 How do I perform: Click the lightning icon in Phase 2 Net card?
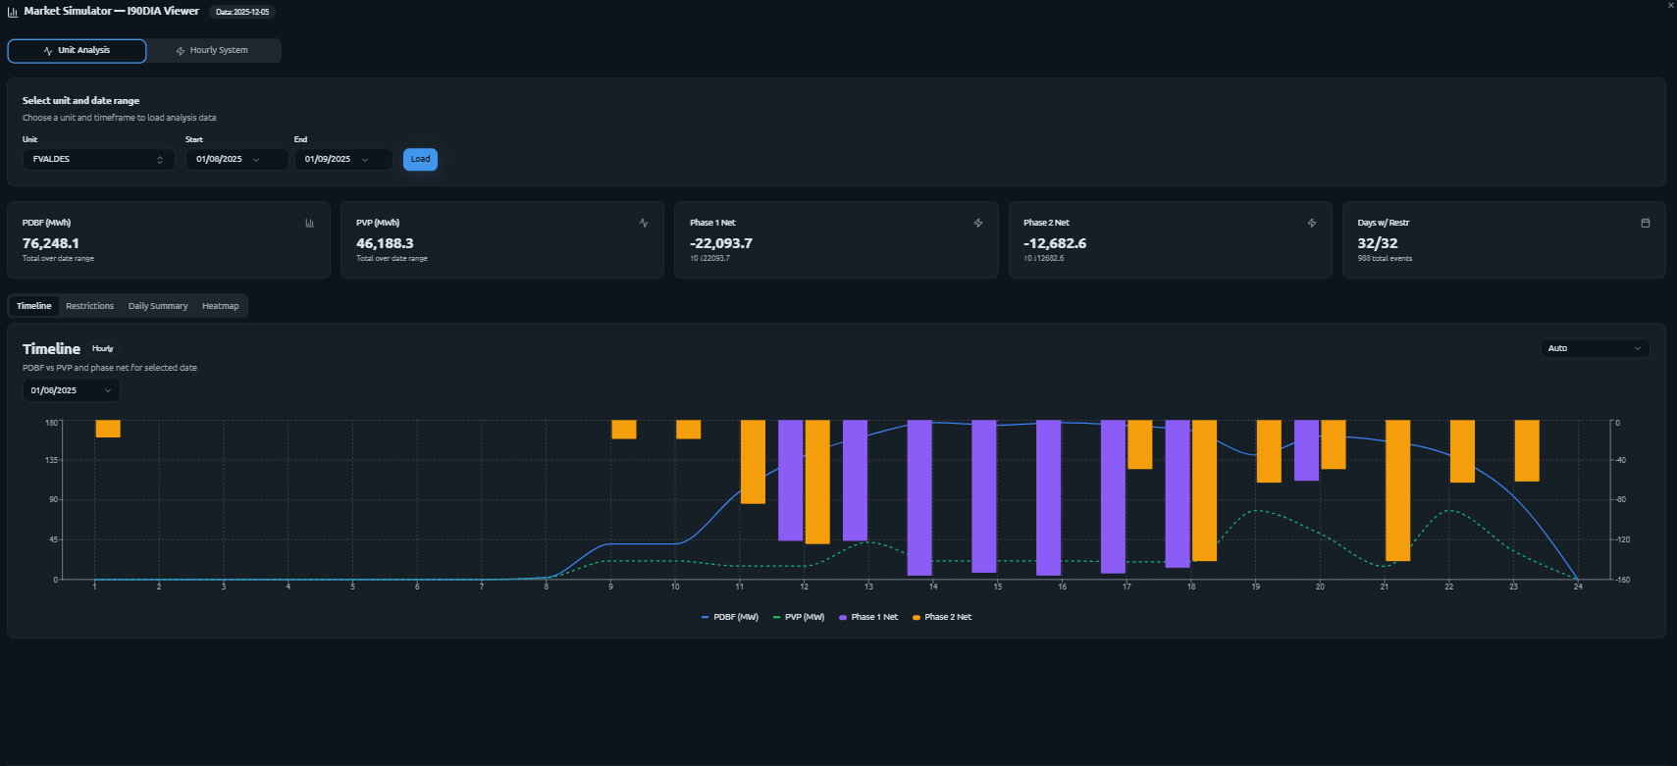point(1312,224)
